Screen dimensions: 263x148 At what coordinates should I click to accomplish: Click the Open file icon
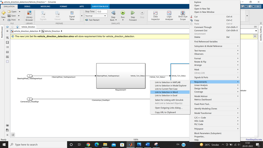coord(9,12)
